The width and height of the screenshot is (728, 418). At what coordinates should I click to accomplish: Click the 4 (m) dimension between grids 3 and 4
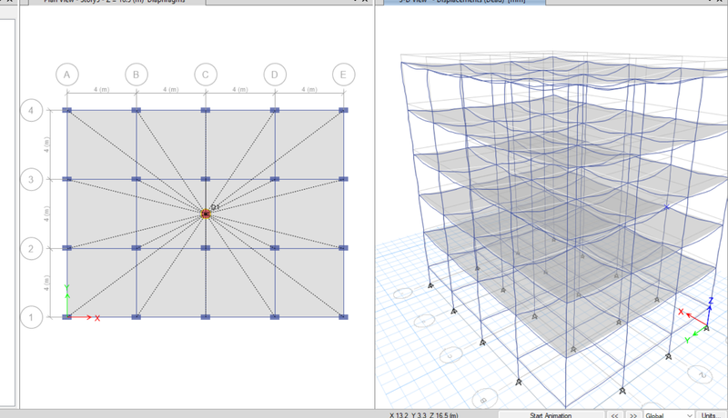coord(46,144)
